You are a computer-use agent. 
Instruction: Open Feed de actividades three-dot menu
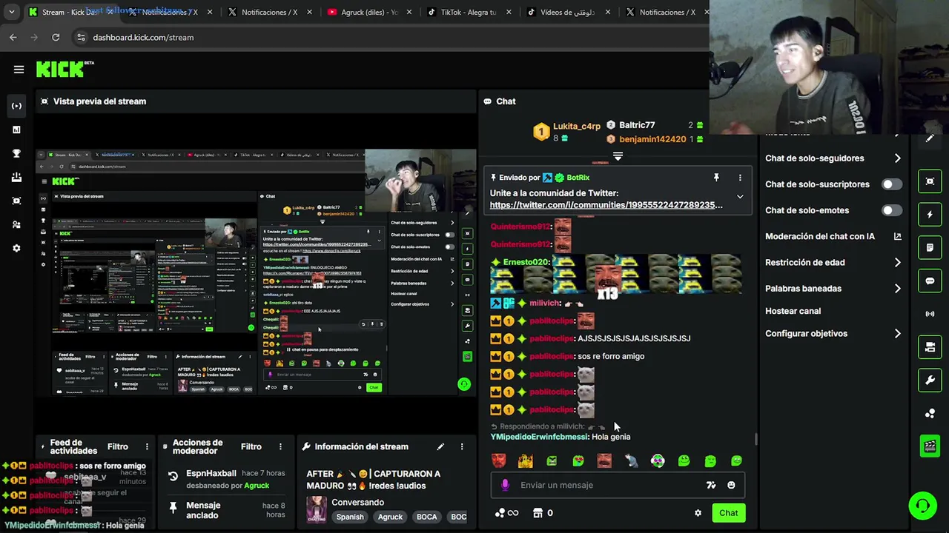tap(147, 446)
